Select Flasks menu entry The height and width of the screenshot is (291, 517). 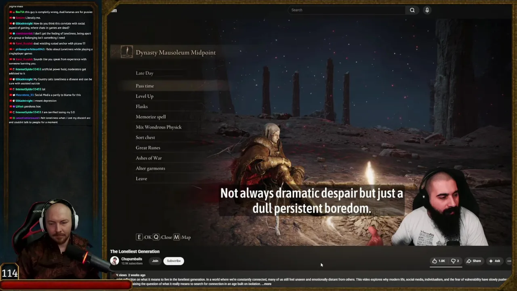click(x=142, y=106)
